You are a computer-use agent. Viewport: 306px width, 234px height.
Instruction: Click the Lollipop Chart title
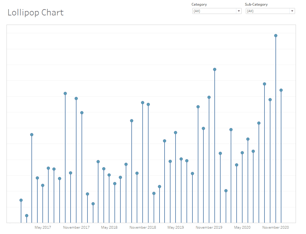(35, 12)
